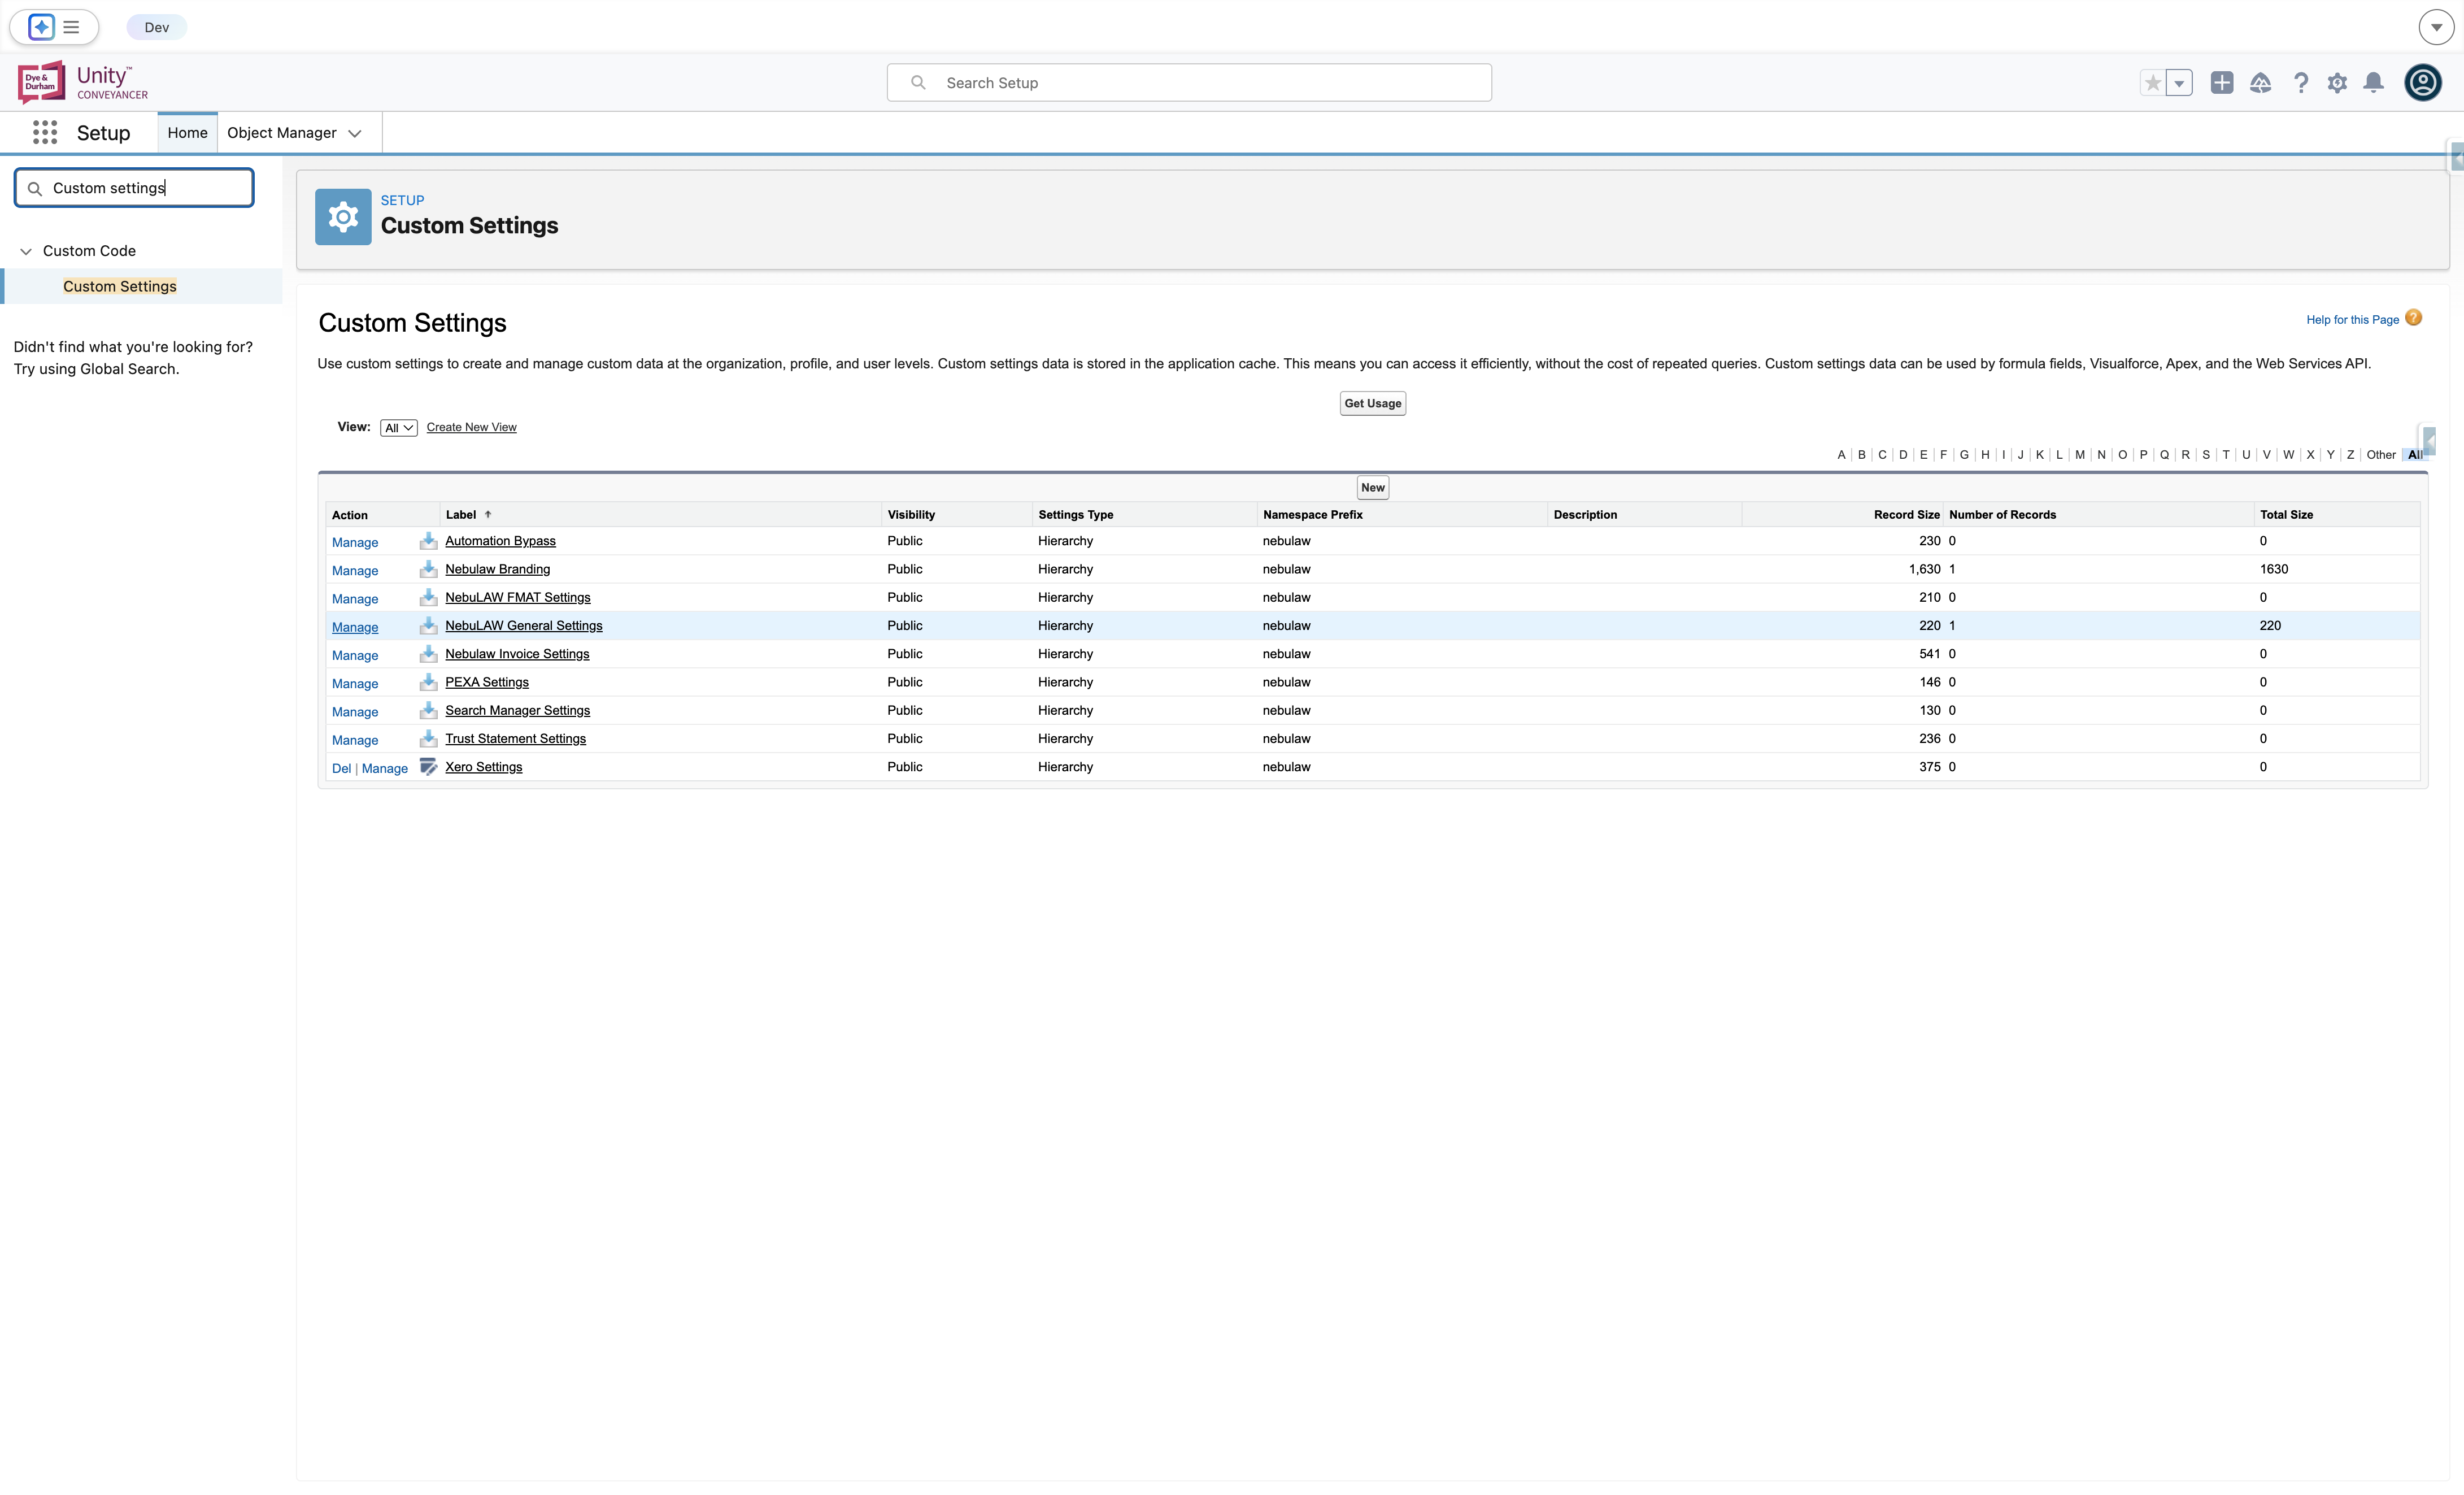Click the Unity Conveyancer logo

pyautogui.click(x=83, y=82)
